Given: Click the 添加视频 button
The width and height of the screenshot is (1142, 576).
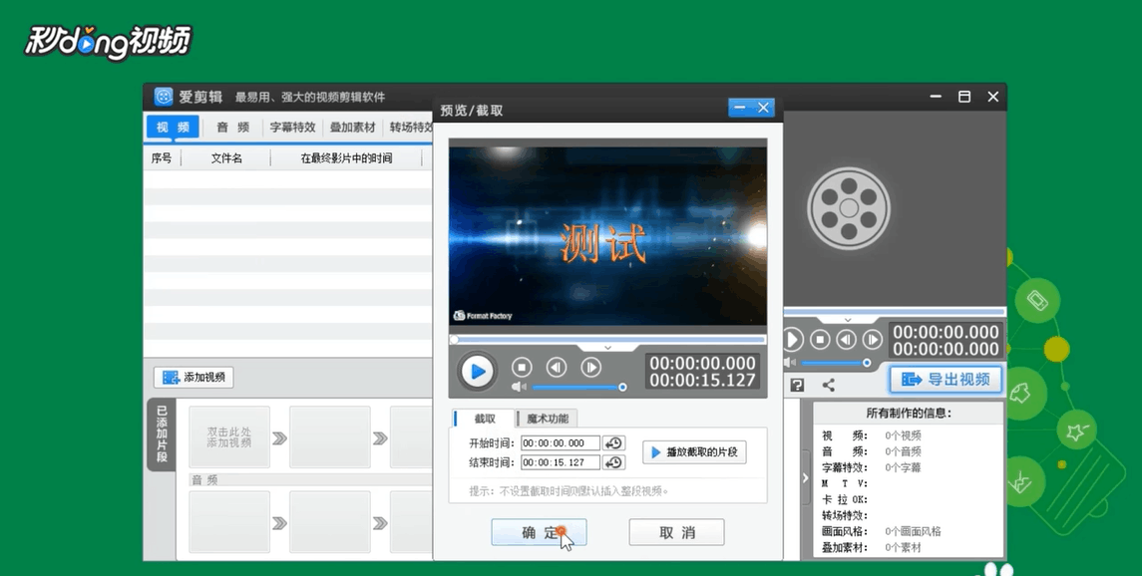Looking at the screenshot, I should 193,378.
